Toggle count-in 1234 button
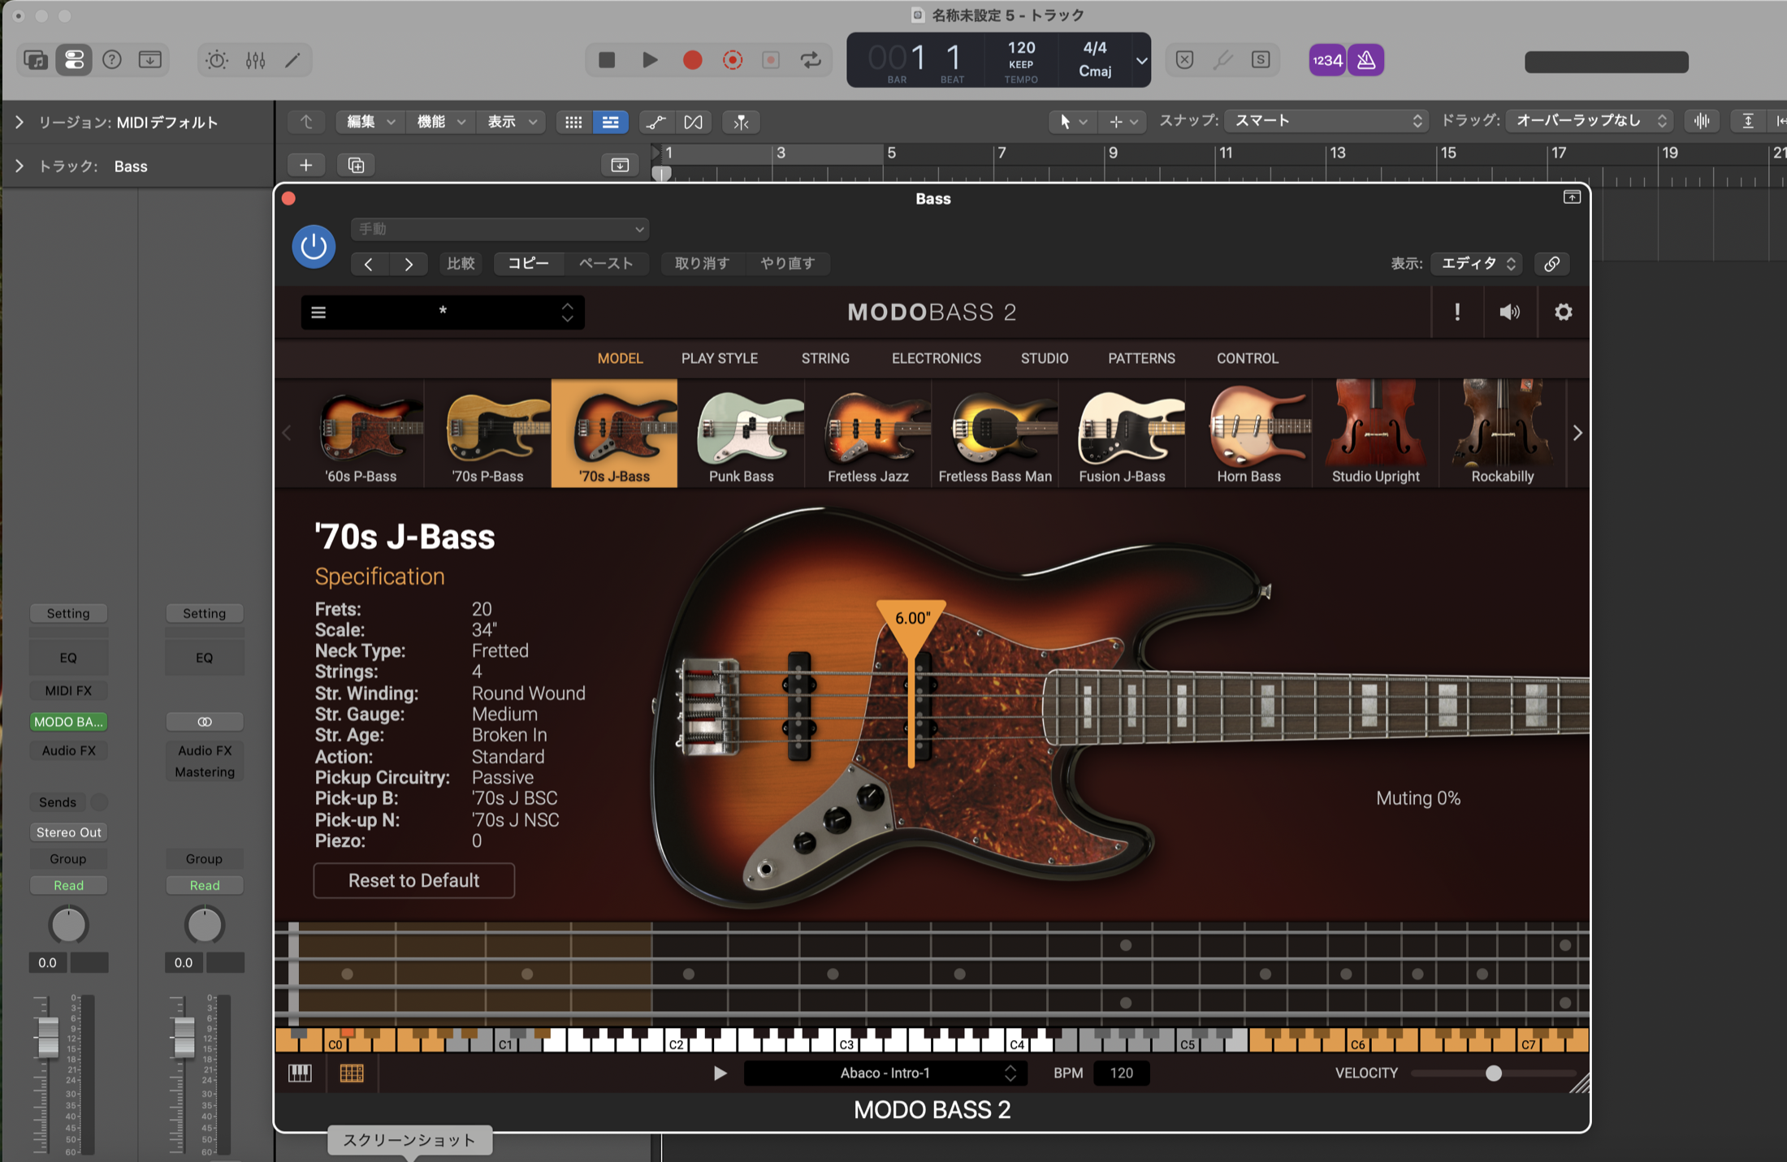Viewport: 1787px width, 1162px height. [1327, 60]
